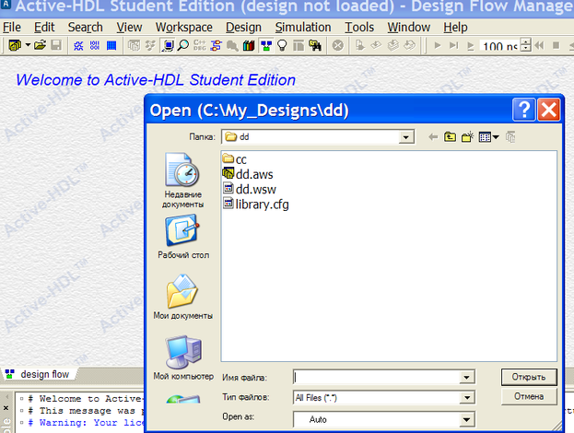
Task: Open the Library Manager books icon
Action: point(249,45)
